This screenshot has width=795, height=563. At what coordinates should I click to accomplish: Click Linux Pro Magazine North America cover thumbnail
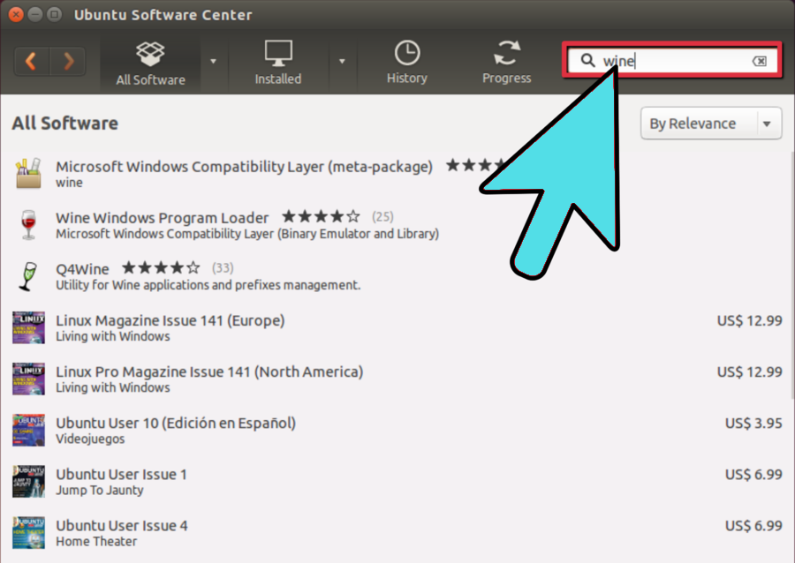click(28, 379)
